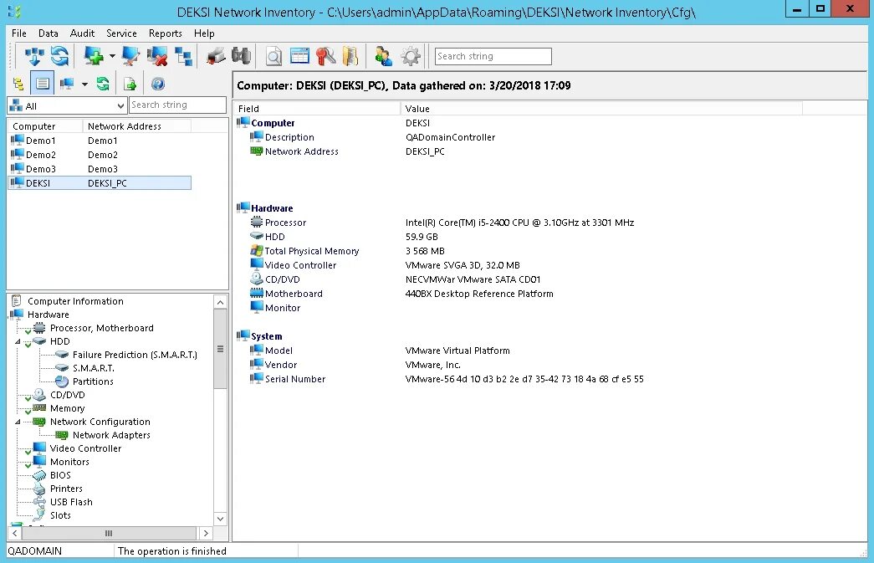Select the BIOS tree item
Screen dimensions: 874x563
[x=60, y=475]
